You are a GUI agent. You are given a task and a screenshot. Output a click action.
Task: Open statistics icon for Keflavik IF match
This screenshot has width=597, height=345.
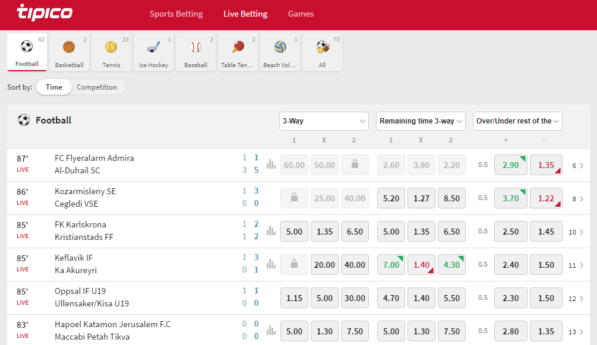pyautogui.click(x=271, y=264)
